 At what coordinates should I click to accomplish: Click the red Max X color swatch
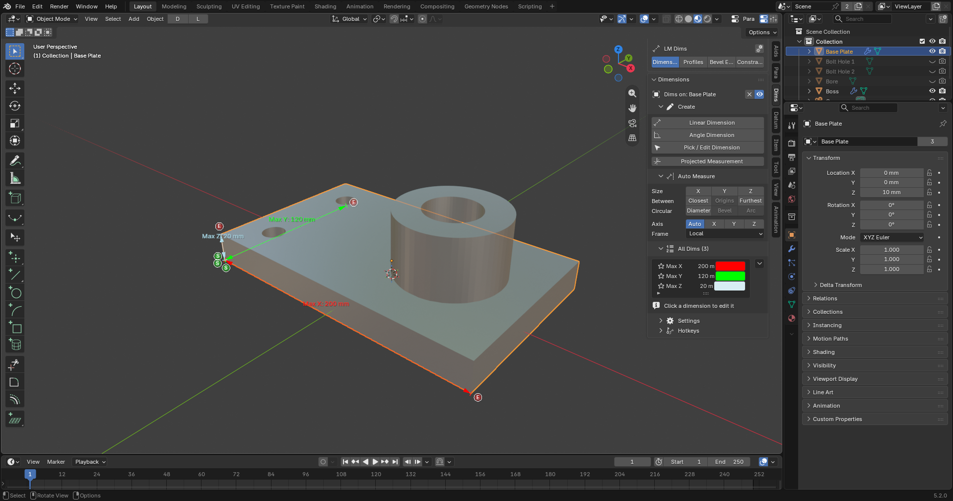coord(730,266)
